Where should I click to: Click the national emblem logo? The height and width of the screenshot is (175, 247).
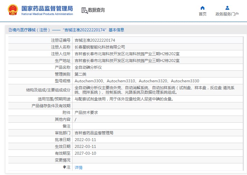pyautogui.click(x=13, y=10)
